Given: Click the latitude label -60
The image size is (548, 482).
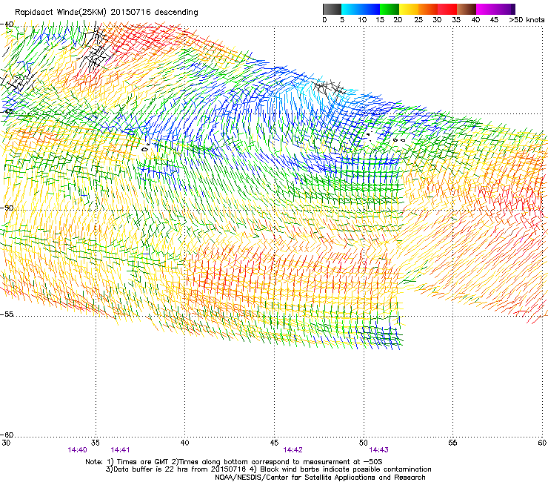Looking at the screenshot, I should pyautogui.click(x=7, y=435).
